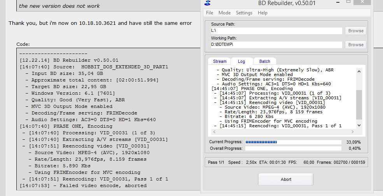Click 'Failed video encode, aborted' in forum code

click(103, 186)
